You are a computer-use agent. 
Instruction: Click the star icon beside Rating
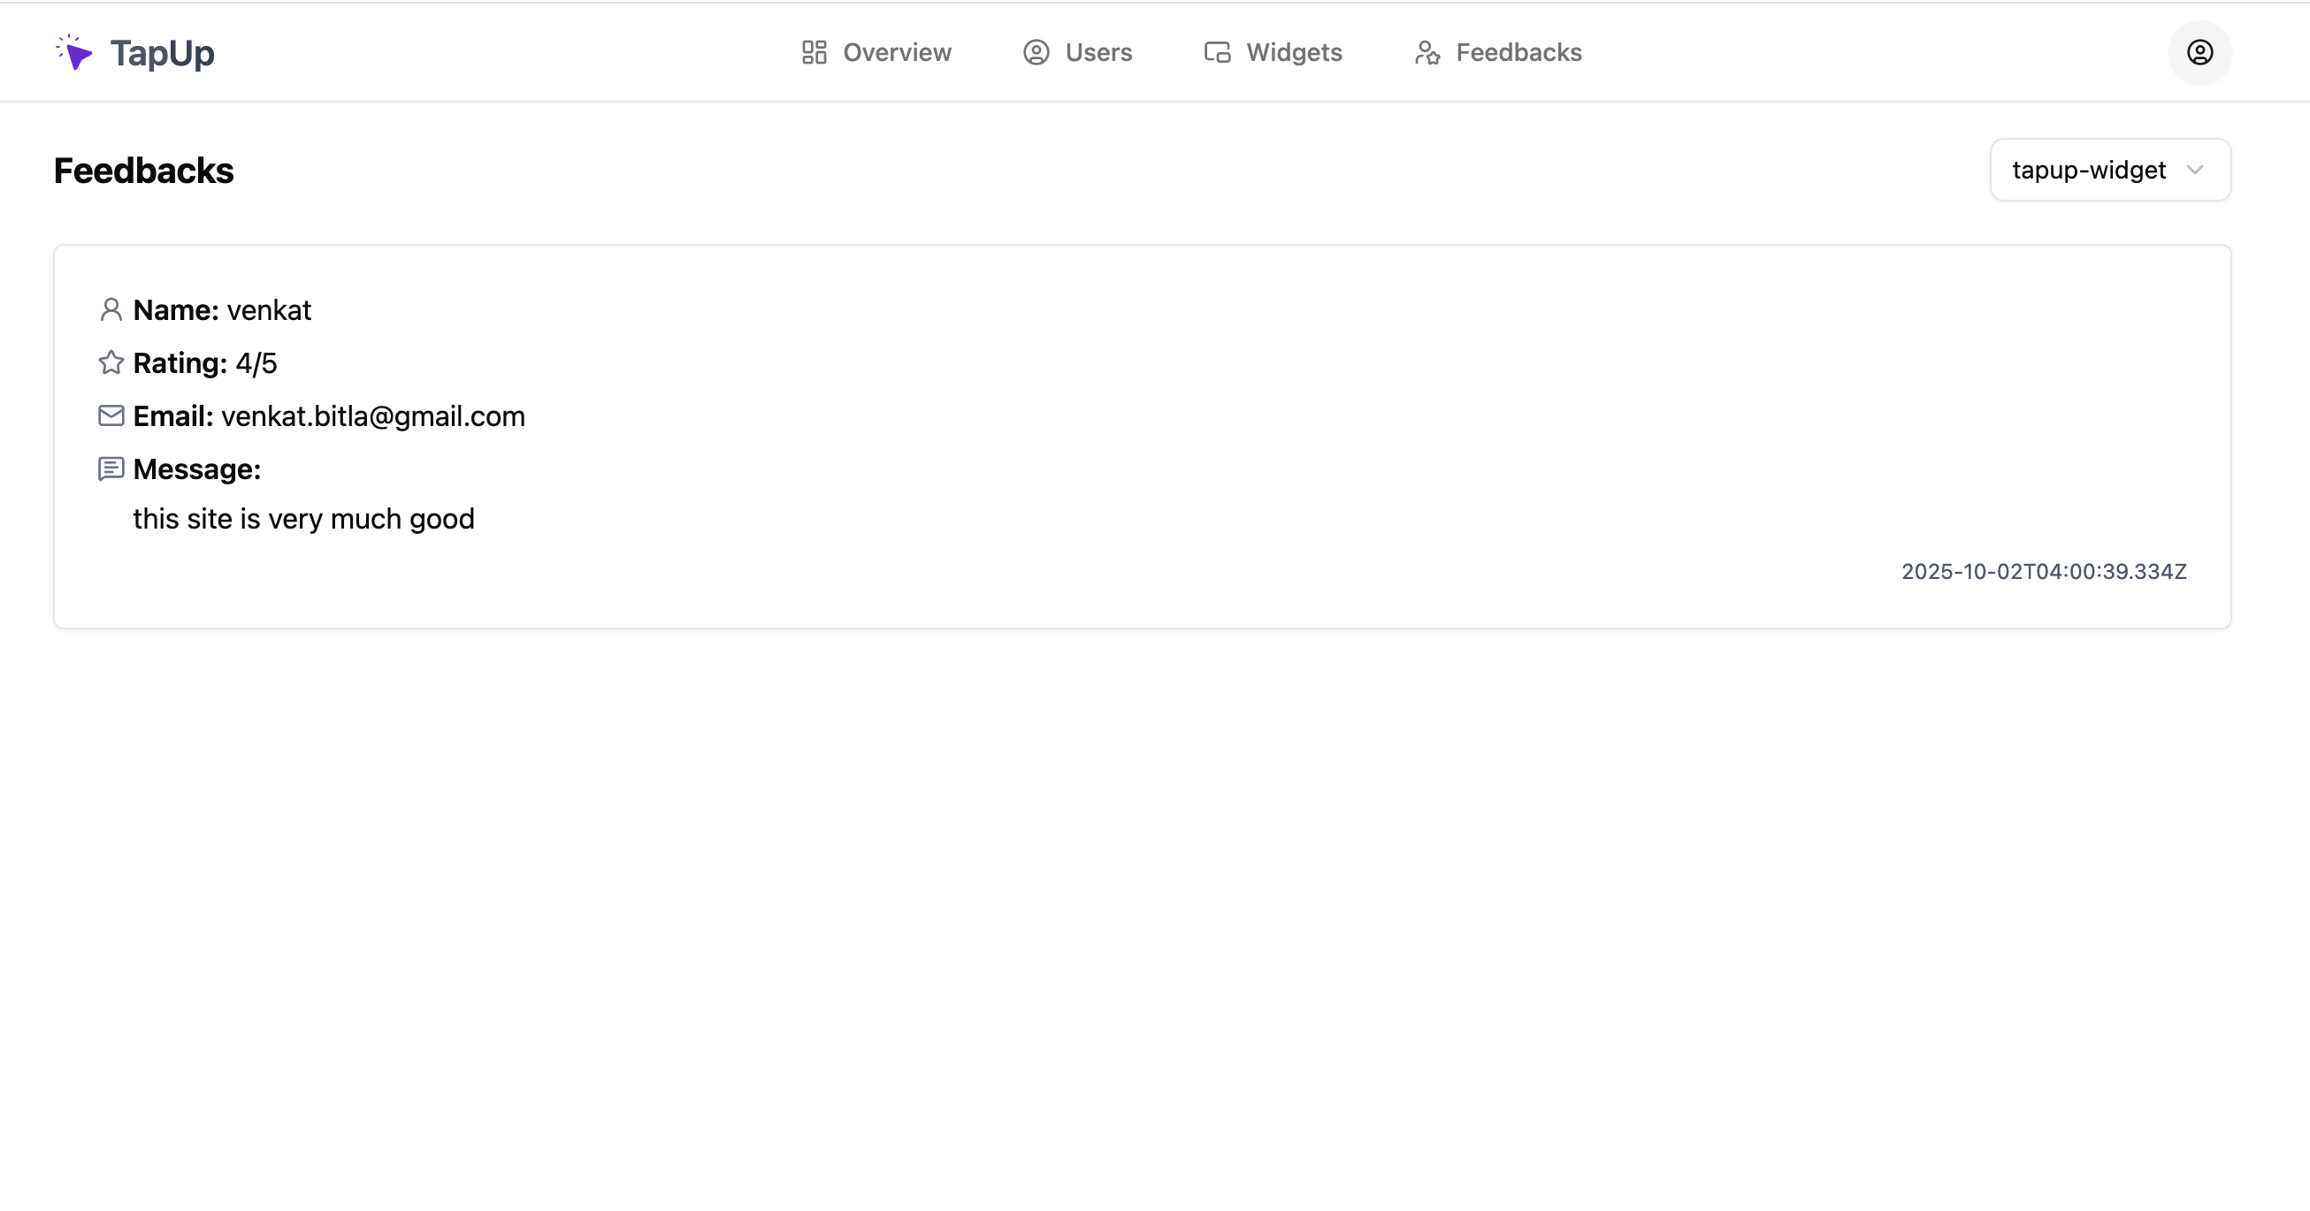click(x=111, y=362)
